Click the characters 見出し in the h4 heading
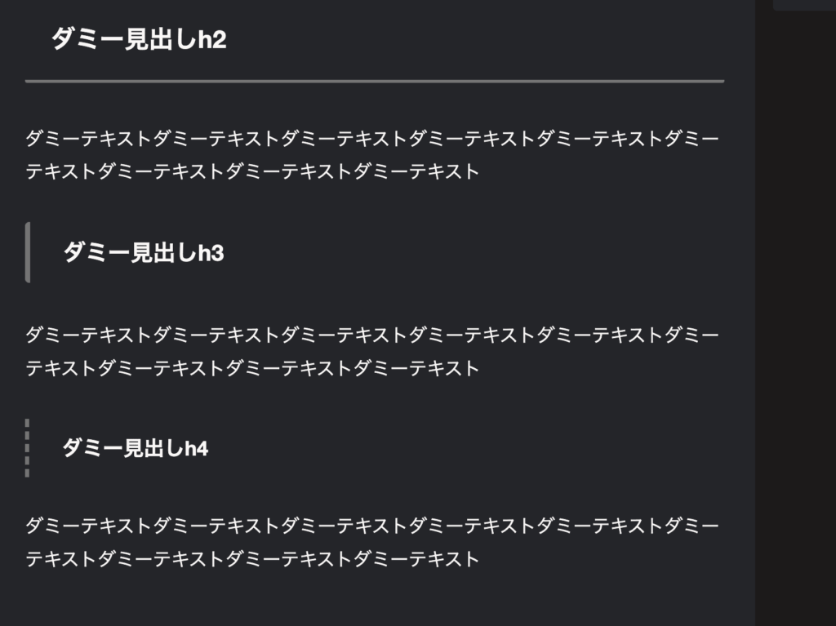This screenshot has height=626, width=836. coord(153,448)
